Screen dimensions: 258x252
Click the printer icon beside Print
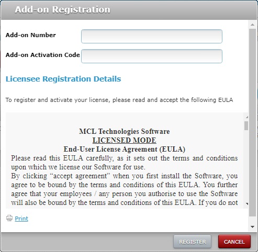[9, 218]
